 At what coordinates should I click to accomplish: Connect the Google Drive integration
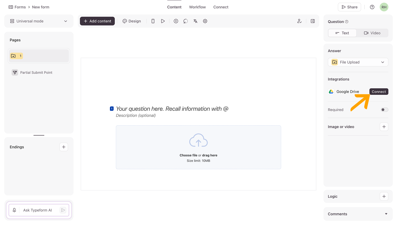click(x=379, y=92)
